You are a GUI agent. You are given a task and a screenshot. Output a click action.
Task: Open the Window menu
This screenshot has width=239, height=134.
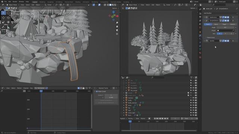click(21, 1)
